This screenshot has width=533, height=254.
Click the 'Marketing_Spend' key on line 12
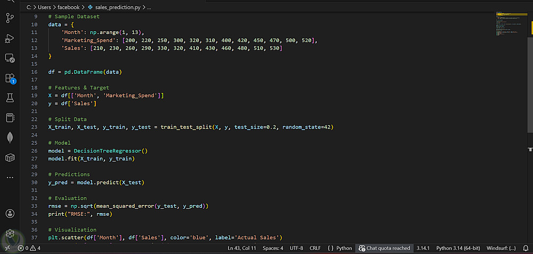(x=90, y=40)
